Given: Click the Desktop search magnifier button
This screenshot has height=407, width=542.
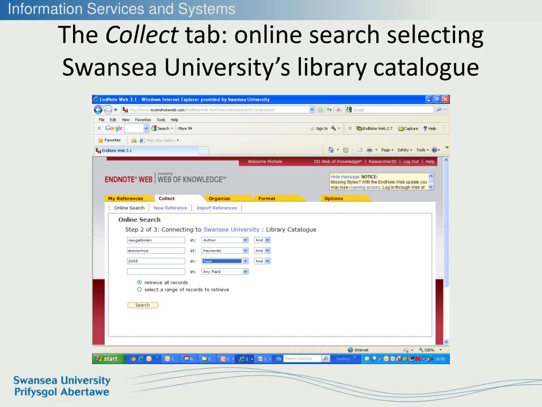Looking at the screenshot, I should (x=326, y=359).
